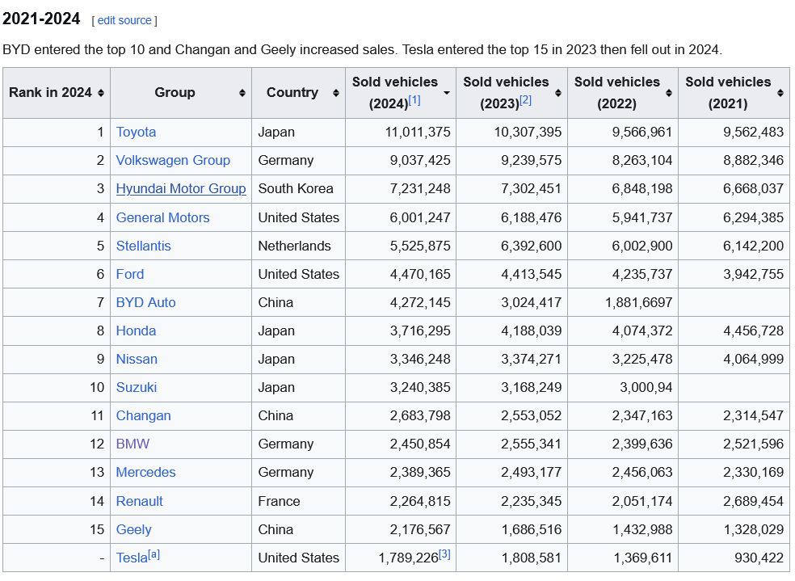The image size is (795, 581).
Task: Click the rank 7 cell for BYD Auto
Action: [57, 303]
